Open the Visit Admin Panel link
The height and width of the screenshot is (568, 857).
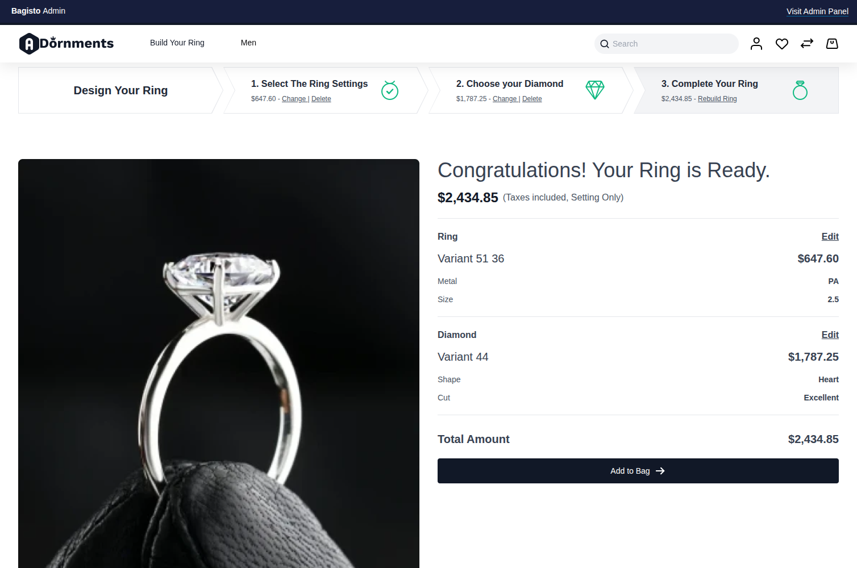click(x=817, y=11)
